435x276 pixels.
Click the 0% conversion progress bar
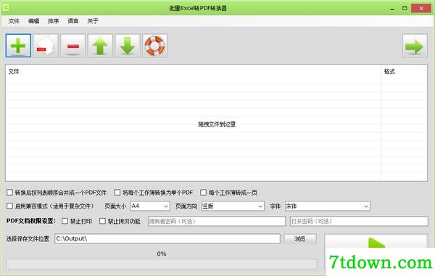162,264
